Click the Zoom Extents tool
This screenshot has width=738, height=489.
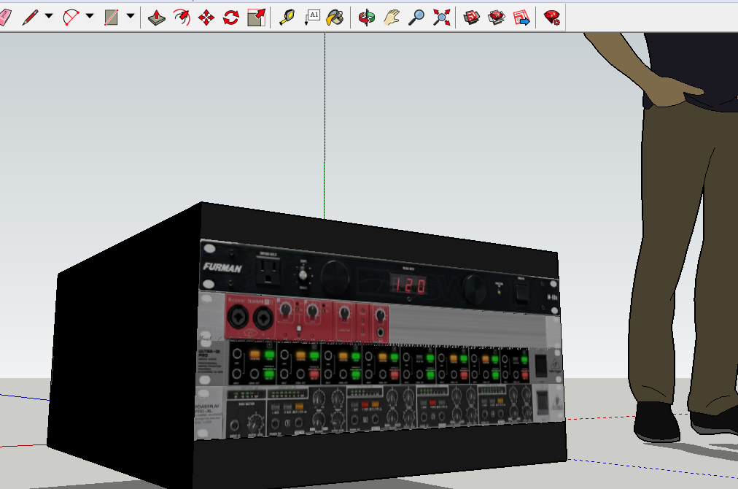(441, 18)
